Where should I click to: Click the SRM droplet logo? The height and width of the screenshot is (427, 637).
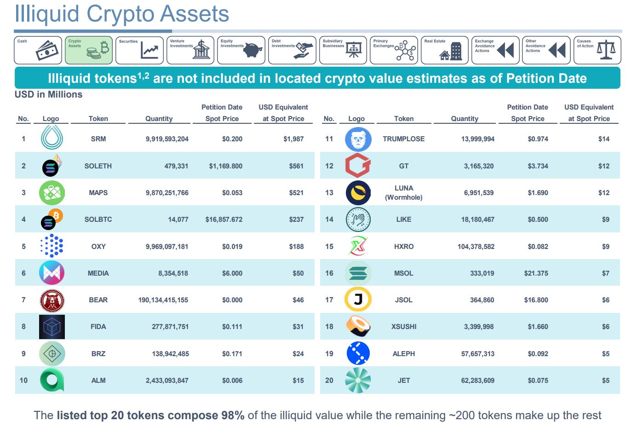click(x=52, y=138)
